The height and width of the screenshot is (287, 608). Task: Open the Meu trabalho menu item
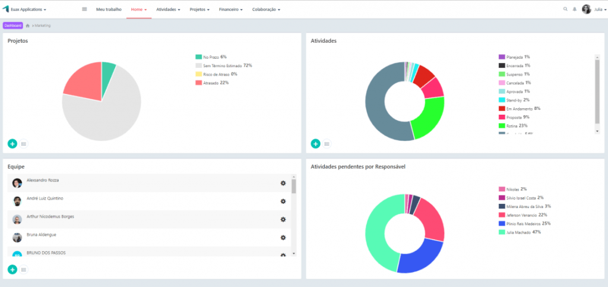click(109, 10)
